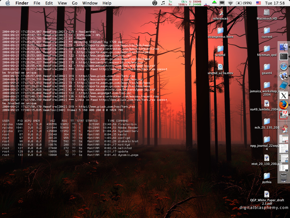Open the Window menu

[90, 3]
